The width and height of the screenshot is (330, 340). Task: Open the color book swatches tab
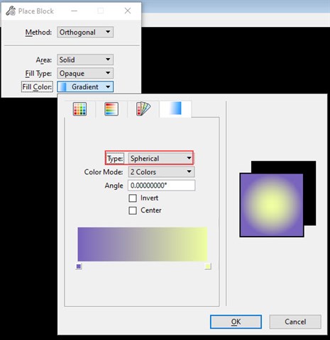tap(143, 109)
